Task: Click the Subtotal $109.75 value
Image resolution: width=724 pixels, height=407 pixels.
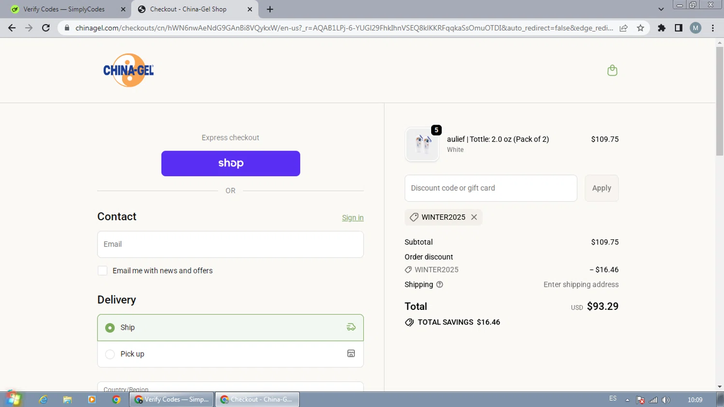Action: (x=605, y=242)
